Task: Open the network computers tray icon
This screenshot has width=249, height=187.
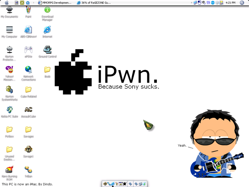Action: [195, 2]
